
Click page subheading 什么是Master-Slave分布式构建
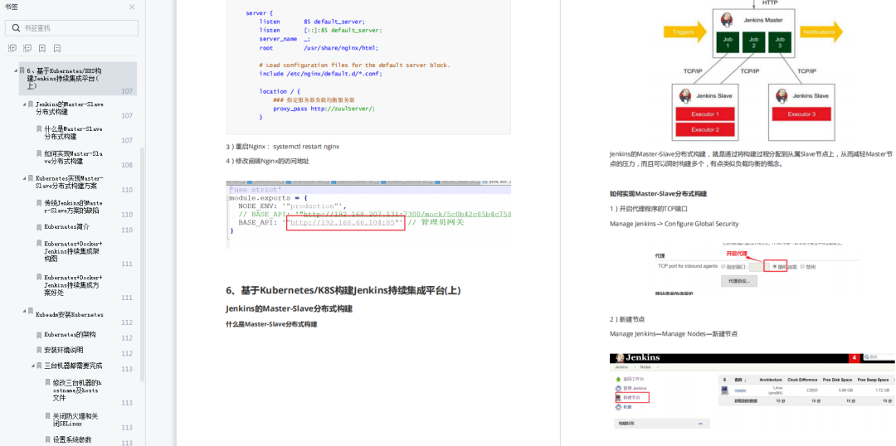(x=271, y=324)
